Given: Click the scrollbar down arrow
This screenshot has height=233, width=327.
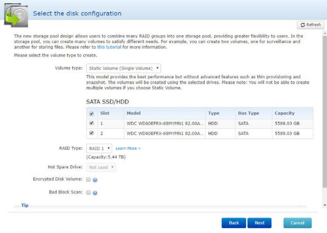Looking at the screenshot, I should point(325,205).
